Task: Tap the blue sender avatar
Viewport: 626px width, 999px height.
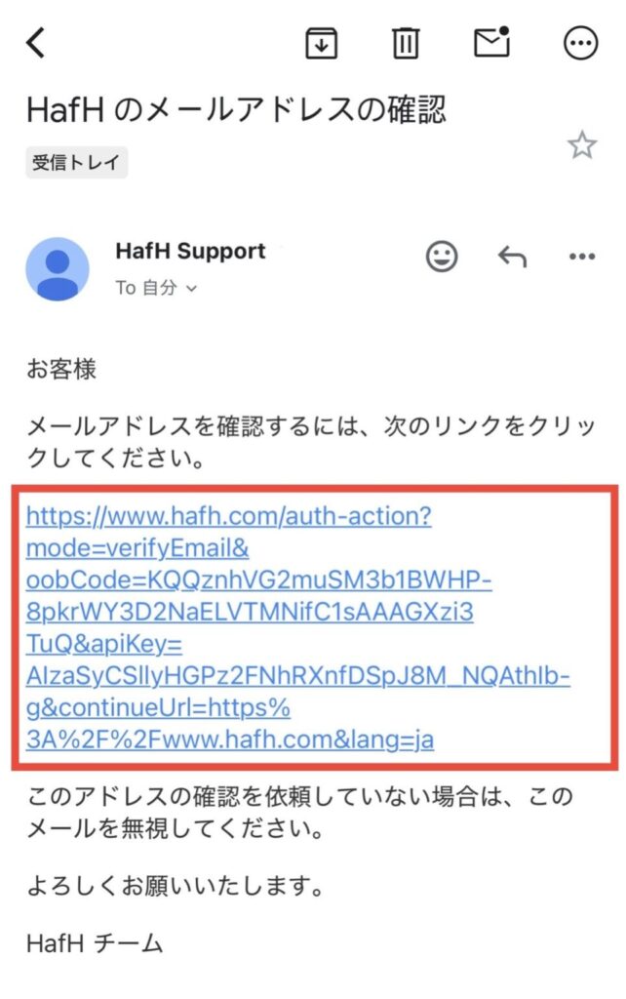Action: [58, 269]
